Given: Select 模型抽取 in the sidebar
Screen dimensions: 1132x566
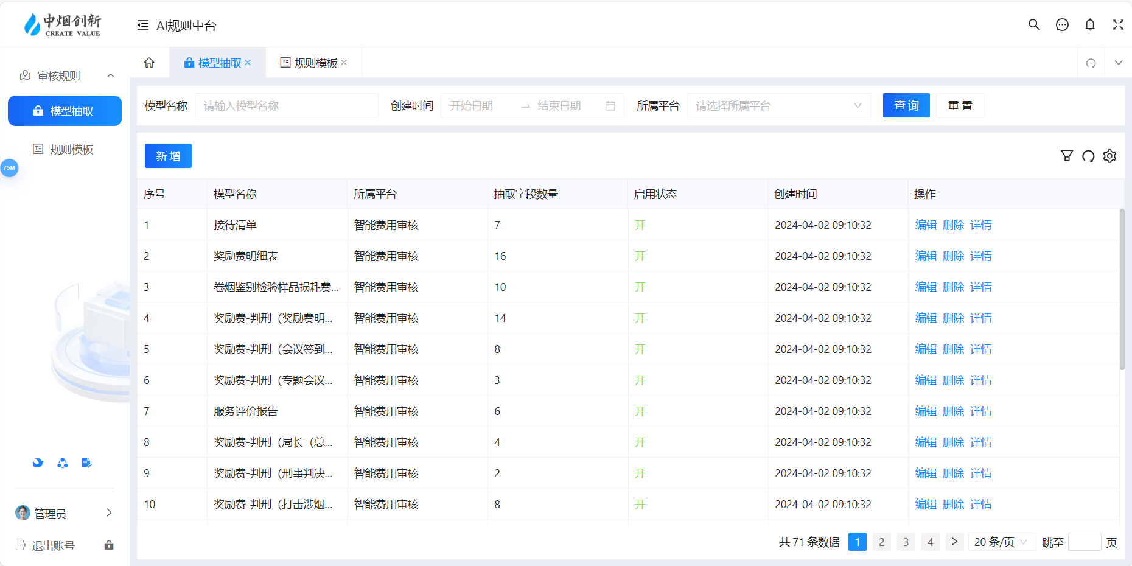Looking at the screenshot, I should click(65, 111).
